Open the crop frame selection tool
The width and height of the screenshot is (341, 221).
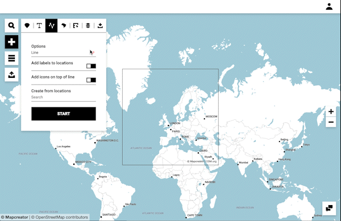[76, 26]
